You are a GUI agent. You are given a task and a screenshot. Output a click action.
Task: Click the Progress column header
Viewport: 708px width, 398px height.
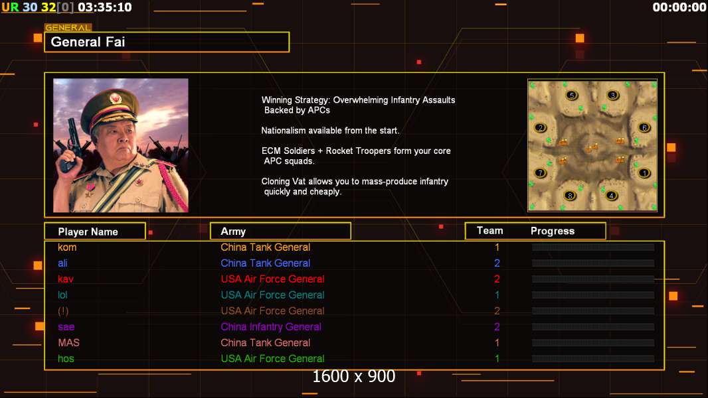pyautogui.click(x=553, y=231)
